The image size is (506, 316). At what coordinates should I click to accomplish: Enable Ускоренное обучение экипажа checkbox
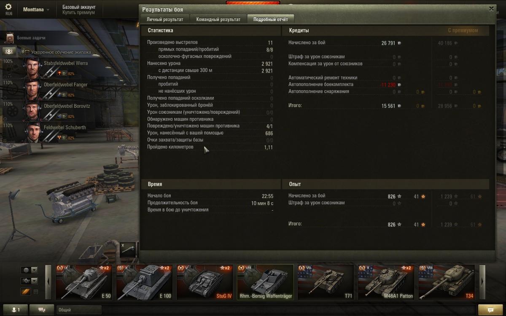point(27,52)
